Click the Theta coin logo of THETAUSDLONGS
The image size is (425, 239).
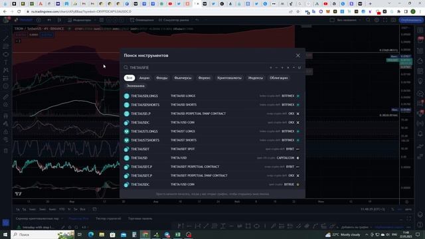pos(127,96)
